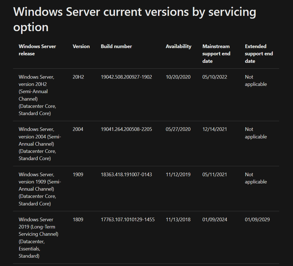Select the Windows Server version 20H2 release cell
This screenshot has height=266, width=293.
click(x=37, y=95)
